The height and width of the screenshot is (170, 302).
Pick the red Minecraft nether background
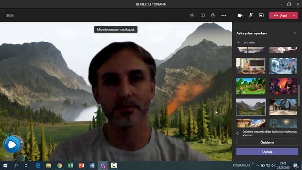[283, 86]
